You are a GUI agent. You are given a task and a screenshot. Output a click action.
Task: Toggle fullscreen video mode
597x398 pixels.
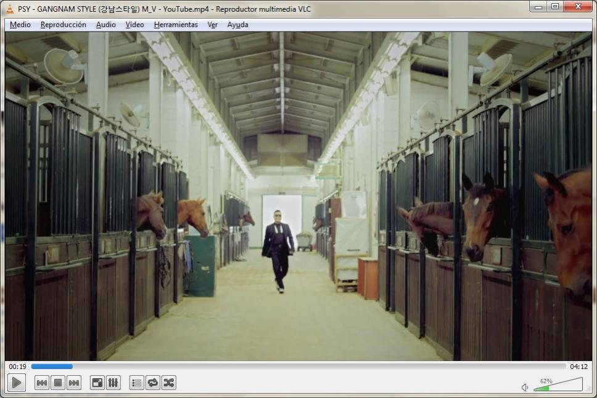97,383
